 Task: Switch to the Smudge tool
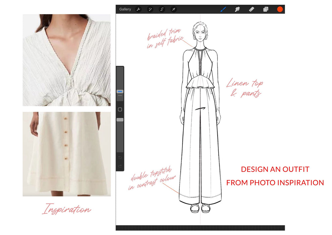237,9
